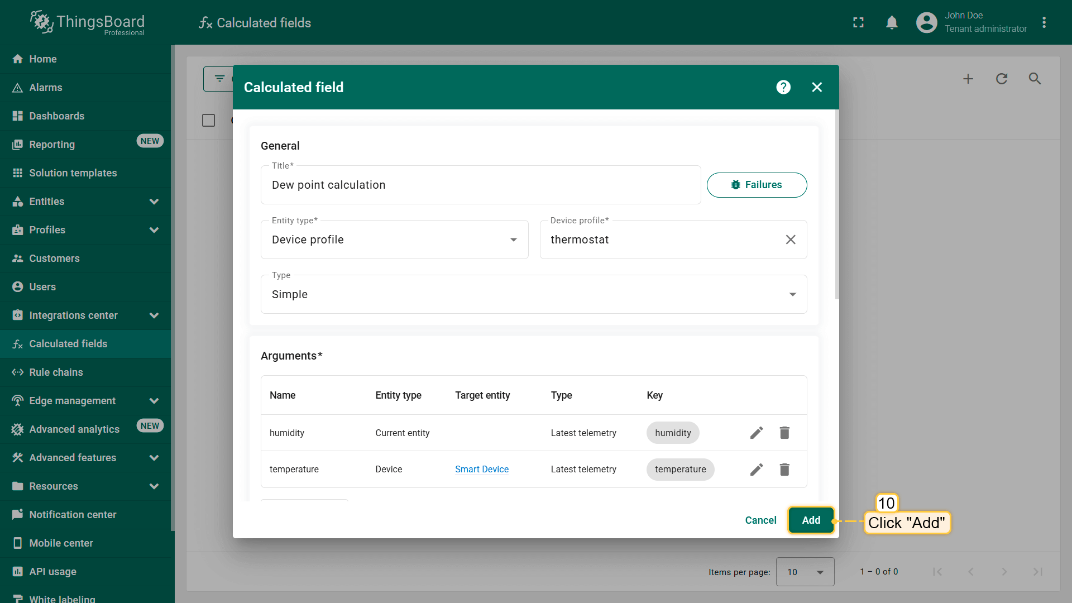Viewport: 1072px width, 603px height.
Task: Click the refresh icon in table toolbar
Action: 1002,79
